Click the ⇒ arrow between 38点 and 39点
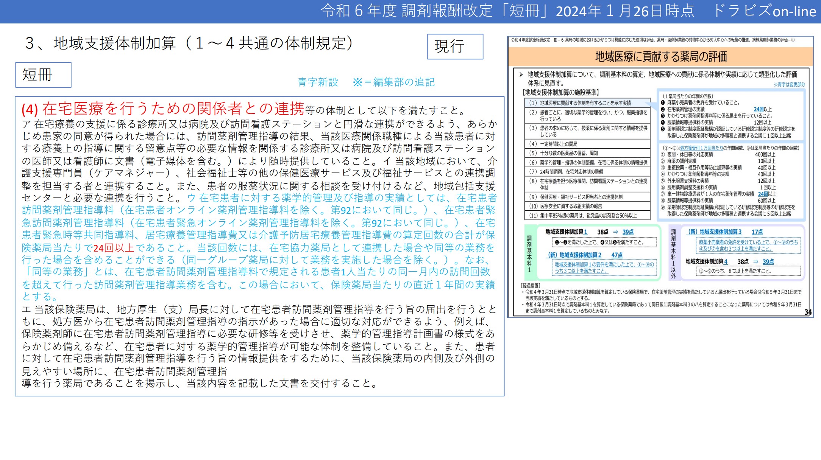Image resolution: width=821 pixels, height=460 pixels. [x=615, y=232]
